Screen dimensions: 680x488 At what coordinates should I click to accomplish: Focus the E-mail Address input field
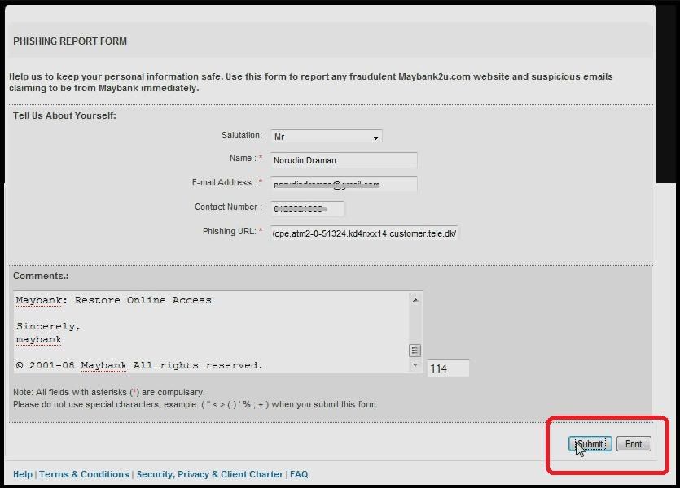(x=344, y=185)
